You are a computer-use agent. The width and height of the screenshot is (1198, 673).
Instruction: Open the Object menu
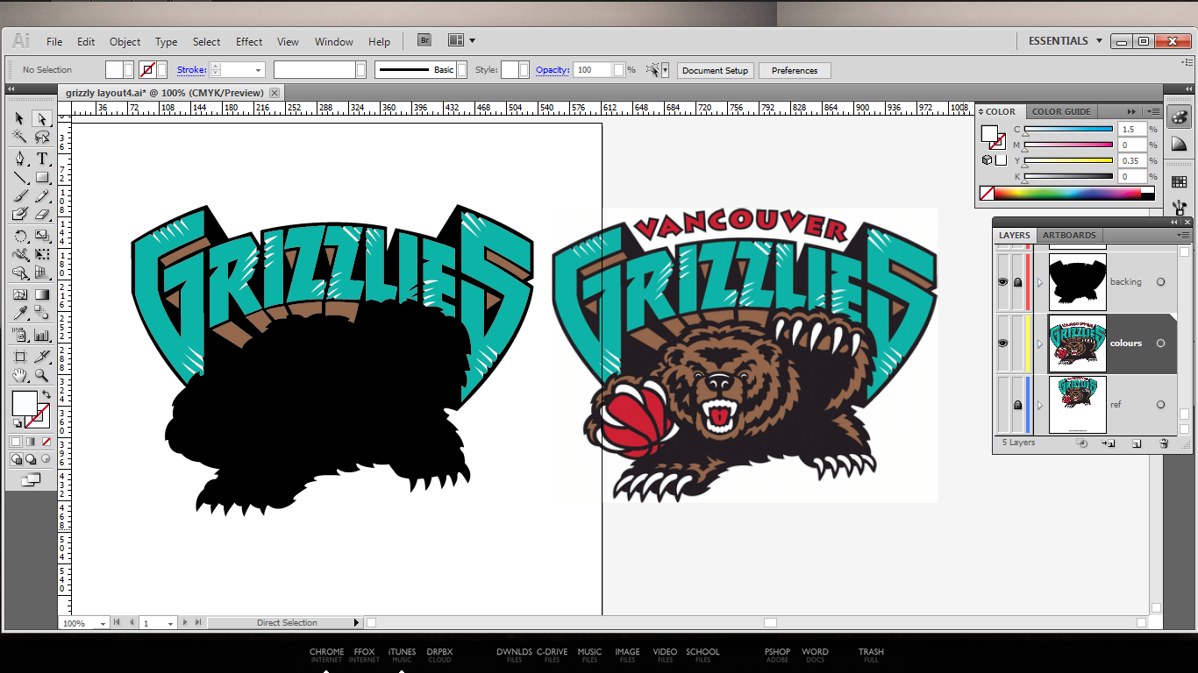coord(125,41)
